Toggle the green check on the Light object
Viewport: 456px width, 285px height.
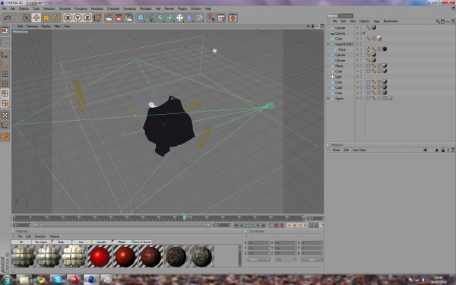363,77
